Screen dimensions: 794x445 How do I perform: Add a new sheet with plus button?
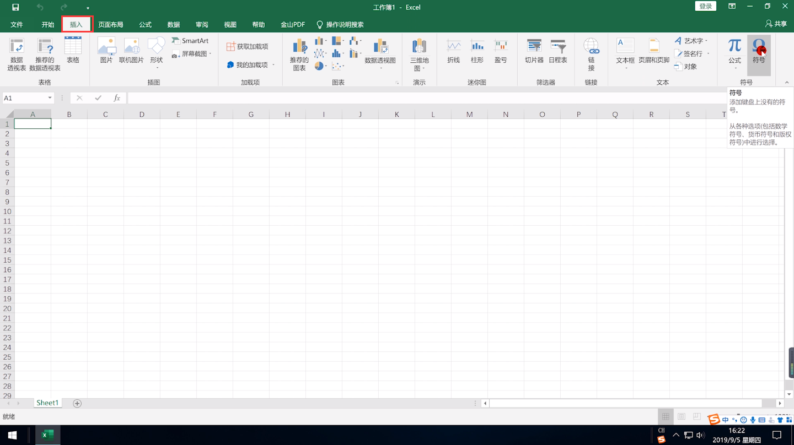pyautogui.click(x=77, y=404)
